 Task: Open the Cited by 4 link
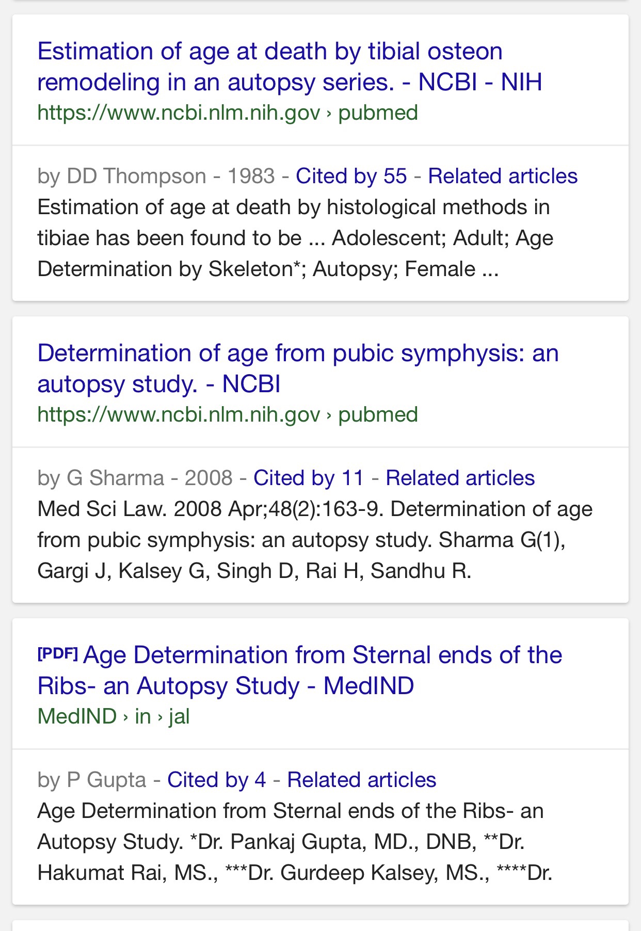tap(217, 780)
